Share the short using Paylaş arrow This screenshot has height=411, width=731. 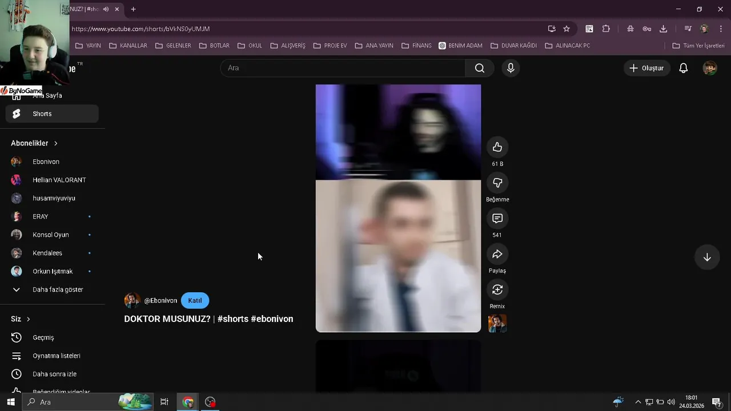click(x=497, y=254)
